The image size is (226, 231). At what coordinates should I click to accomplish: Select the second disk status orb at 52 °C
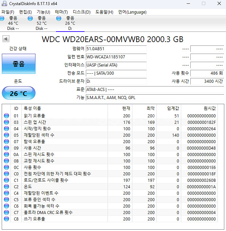[30, 18]
